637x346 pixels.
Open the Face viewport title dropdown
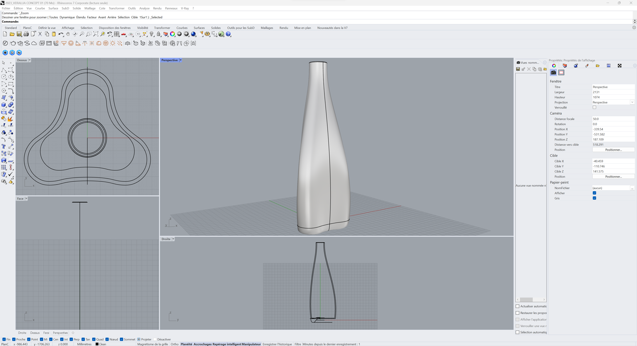point(26,198)
